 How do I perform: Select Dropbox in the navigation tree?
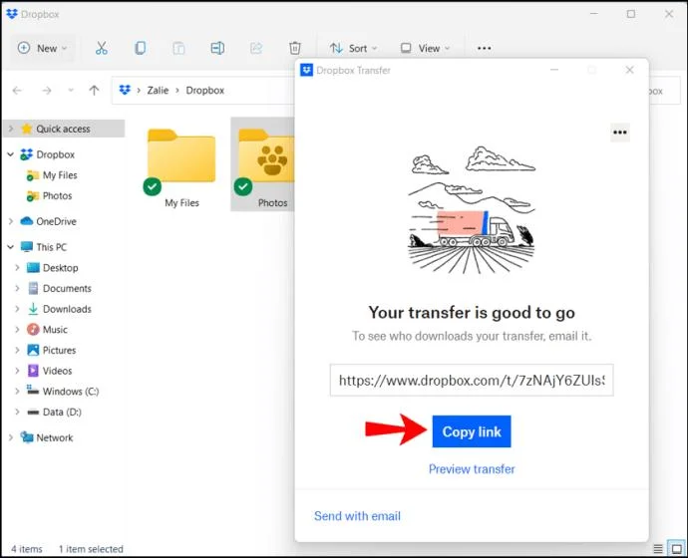pos(55,154)
